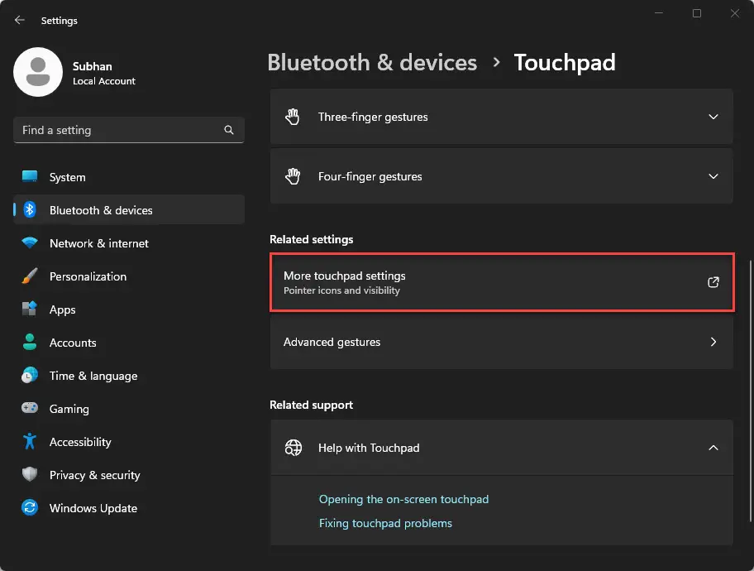Collapse the Help with Touchpad section
Screen dimensions: 754x571
pyautogui.click(x=713, y=448)
